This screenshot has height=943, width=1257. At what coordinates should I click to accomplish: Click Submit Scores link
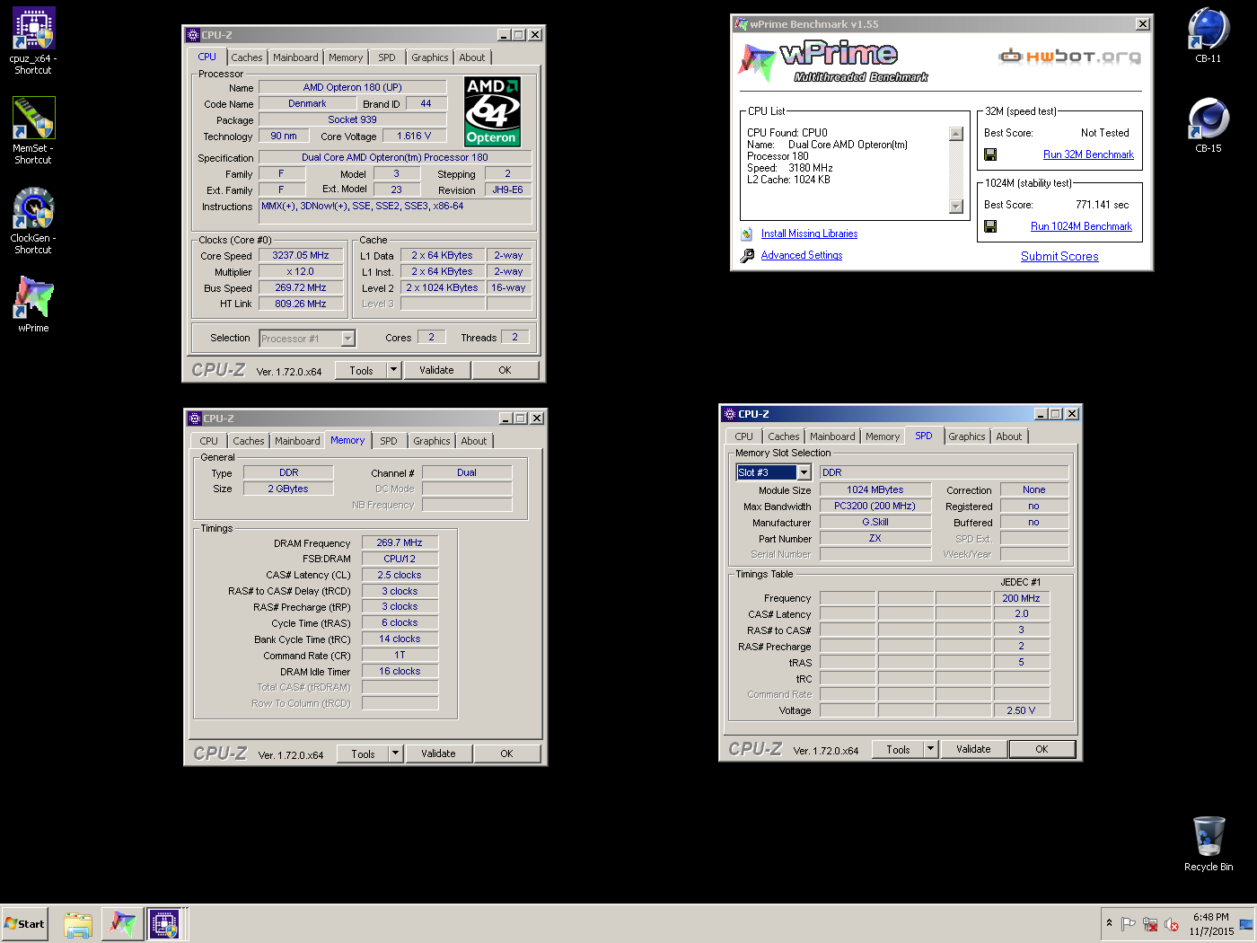point(1059,256)
